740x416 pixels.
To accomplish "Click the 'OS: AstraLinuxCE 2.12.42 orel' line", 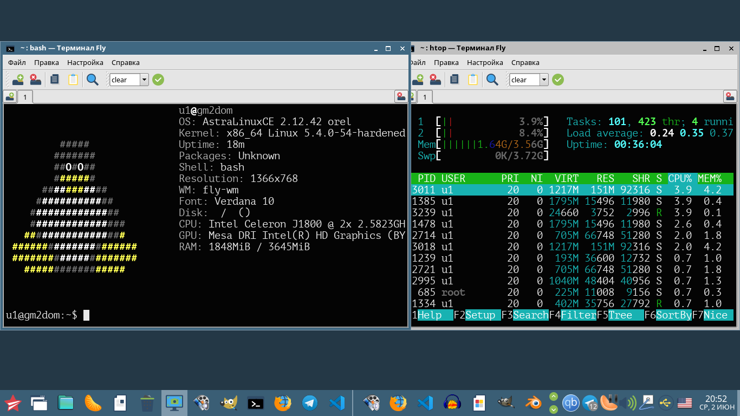I will point(265,122).
